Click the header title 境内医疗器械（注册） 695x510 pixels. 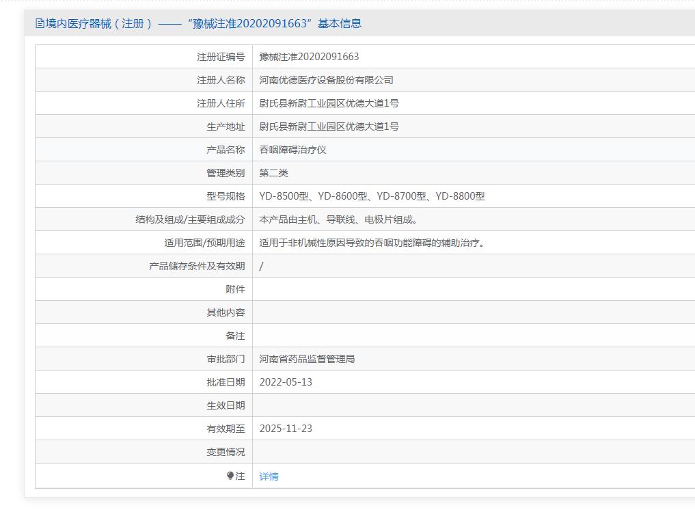99,23
